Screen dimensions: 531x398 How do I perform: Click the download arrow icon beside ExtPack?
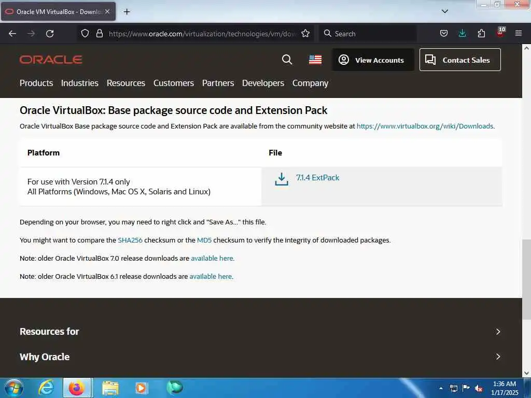[282, 179]
